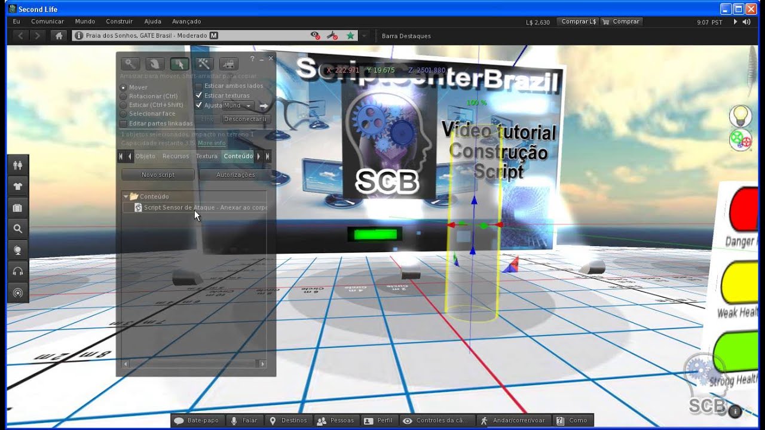Open the globe map sidebar icon
The height and width of the screenshot is (430, 765).
(18, 250)
